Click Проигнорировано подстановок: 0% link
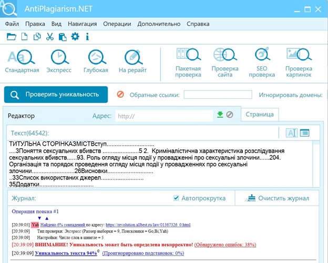Image resolution: width=328 pixels, height=263 pixels. [x=143, y=253]
